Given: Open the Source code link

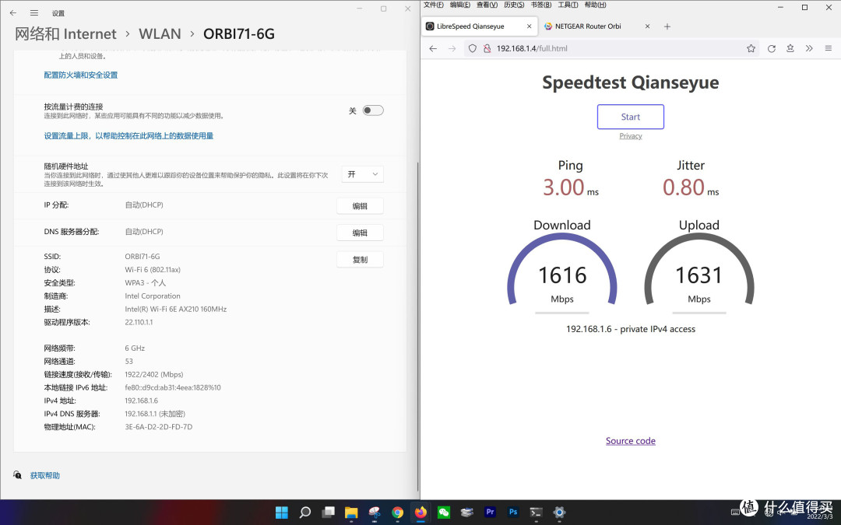Looking at the screenshot, I should click(630, 441).
